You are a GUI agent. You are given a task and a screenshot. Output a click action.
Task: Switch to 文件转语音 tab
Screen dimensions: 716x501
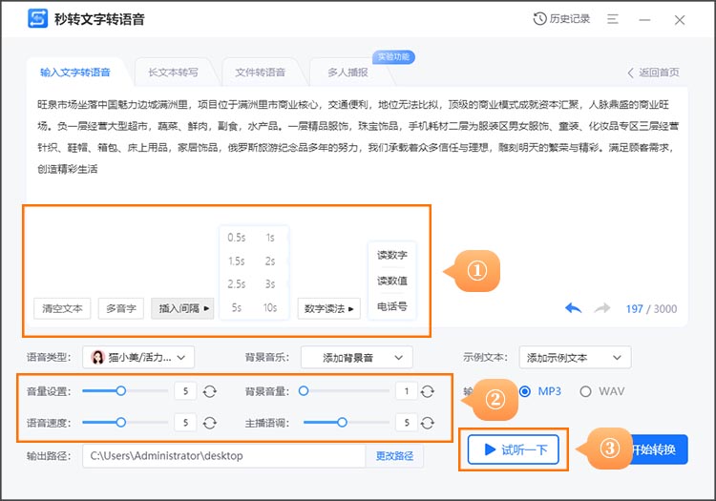pos(261,73)
